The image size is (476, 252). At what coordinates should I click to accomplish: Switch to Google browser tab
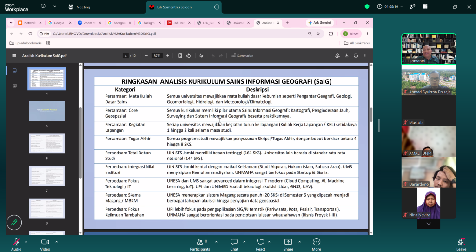point(59,23)
